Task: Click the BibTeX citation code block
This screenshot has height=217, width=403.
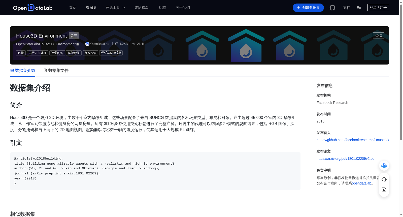Action: coord(155,171)
